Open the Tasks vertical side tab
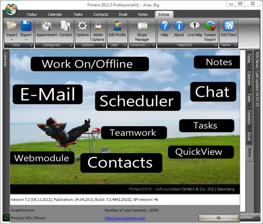 tap(249, 98)
